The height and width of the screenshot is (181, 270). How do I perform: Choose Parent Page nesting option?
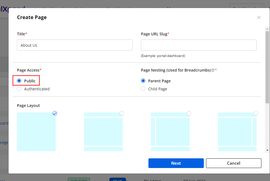[x=143, y=81]
